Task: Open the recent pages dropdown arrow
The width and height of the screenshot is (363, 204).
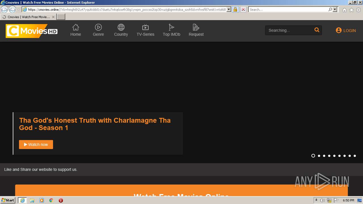Action: point(18,10)
